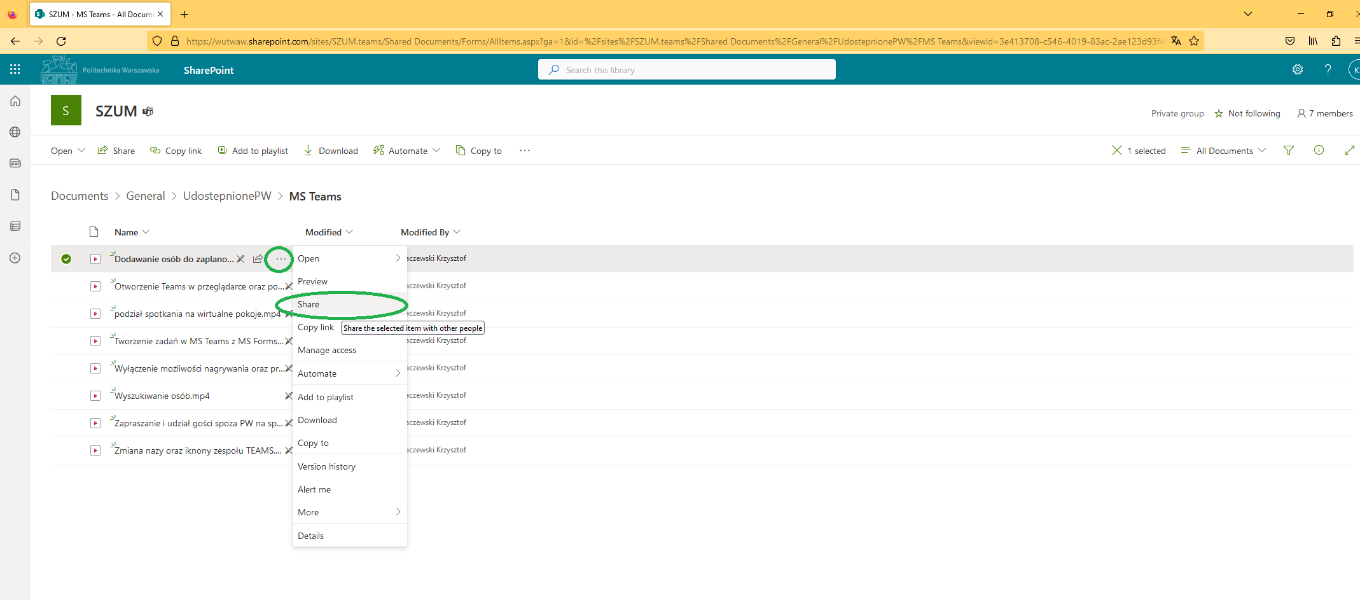Choose Add to playlist in context menu
This screenshot has height=600, width=1360.
tap(350, 397)
